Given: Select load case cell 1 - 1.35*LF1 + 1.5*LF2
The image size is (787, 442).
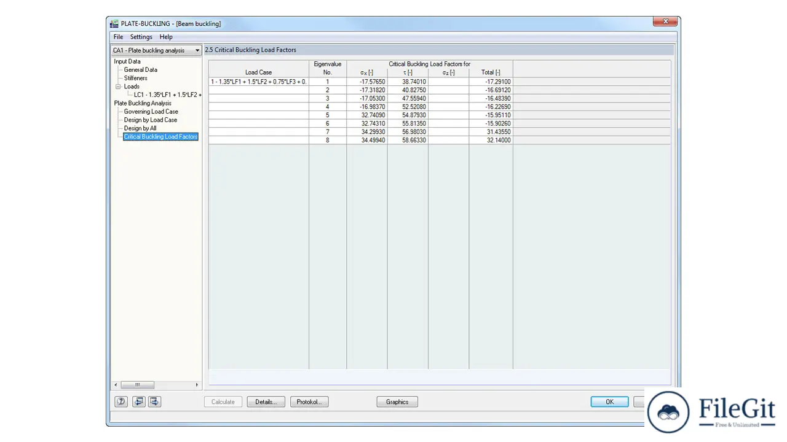Looking at the screenshot, I should [x=259, y=82].
